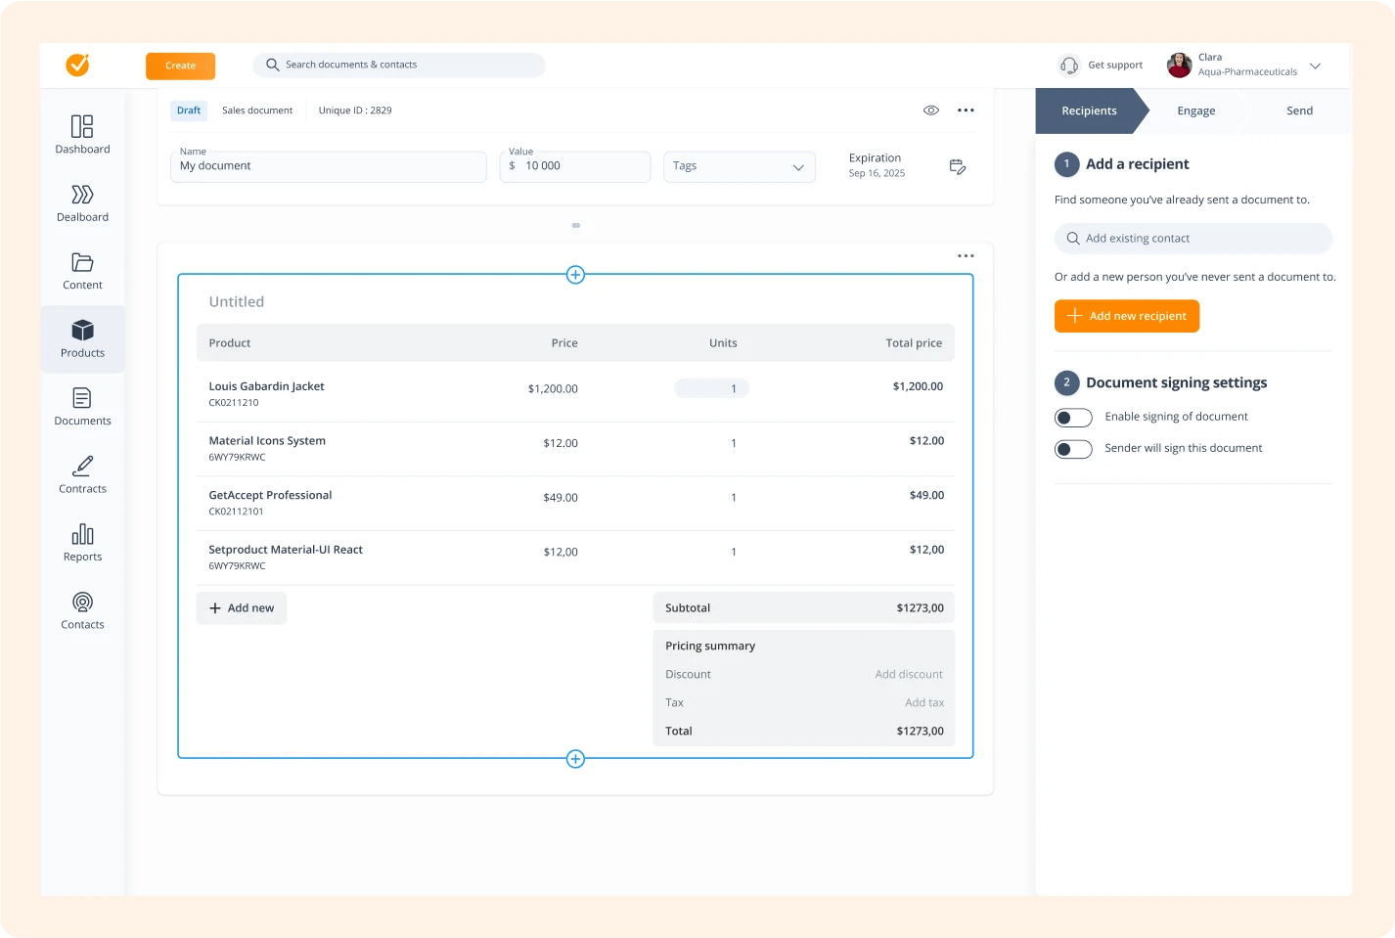The image size is (1395, 938).
Task: Click SKU CK0211210 under Louis Gabardin Jacket
Action: tap(234, 403)
